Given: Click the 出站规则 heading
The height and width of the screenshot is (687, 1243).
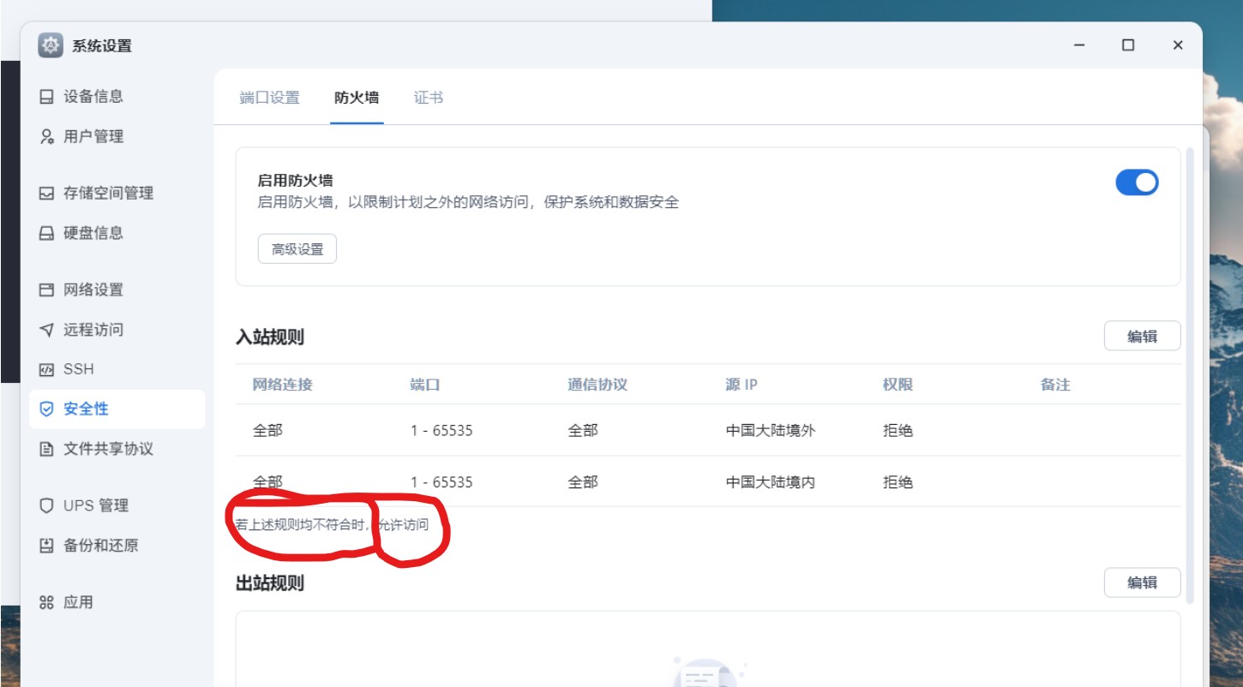Looking at the screenshot, I should point(270,583).
